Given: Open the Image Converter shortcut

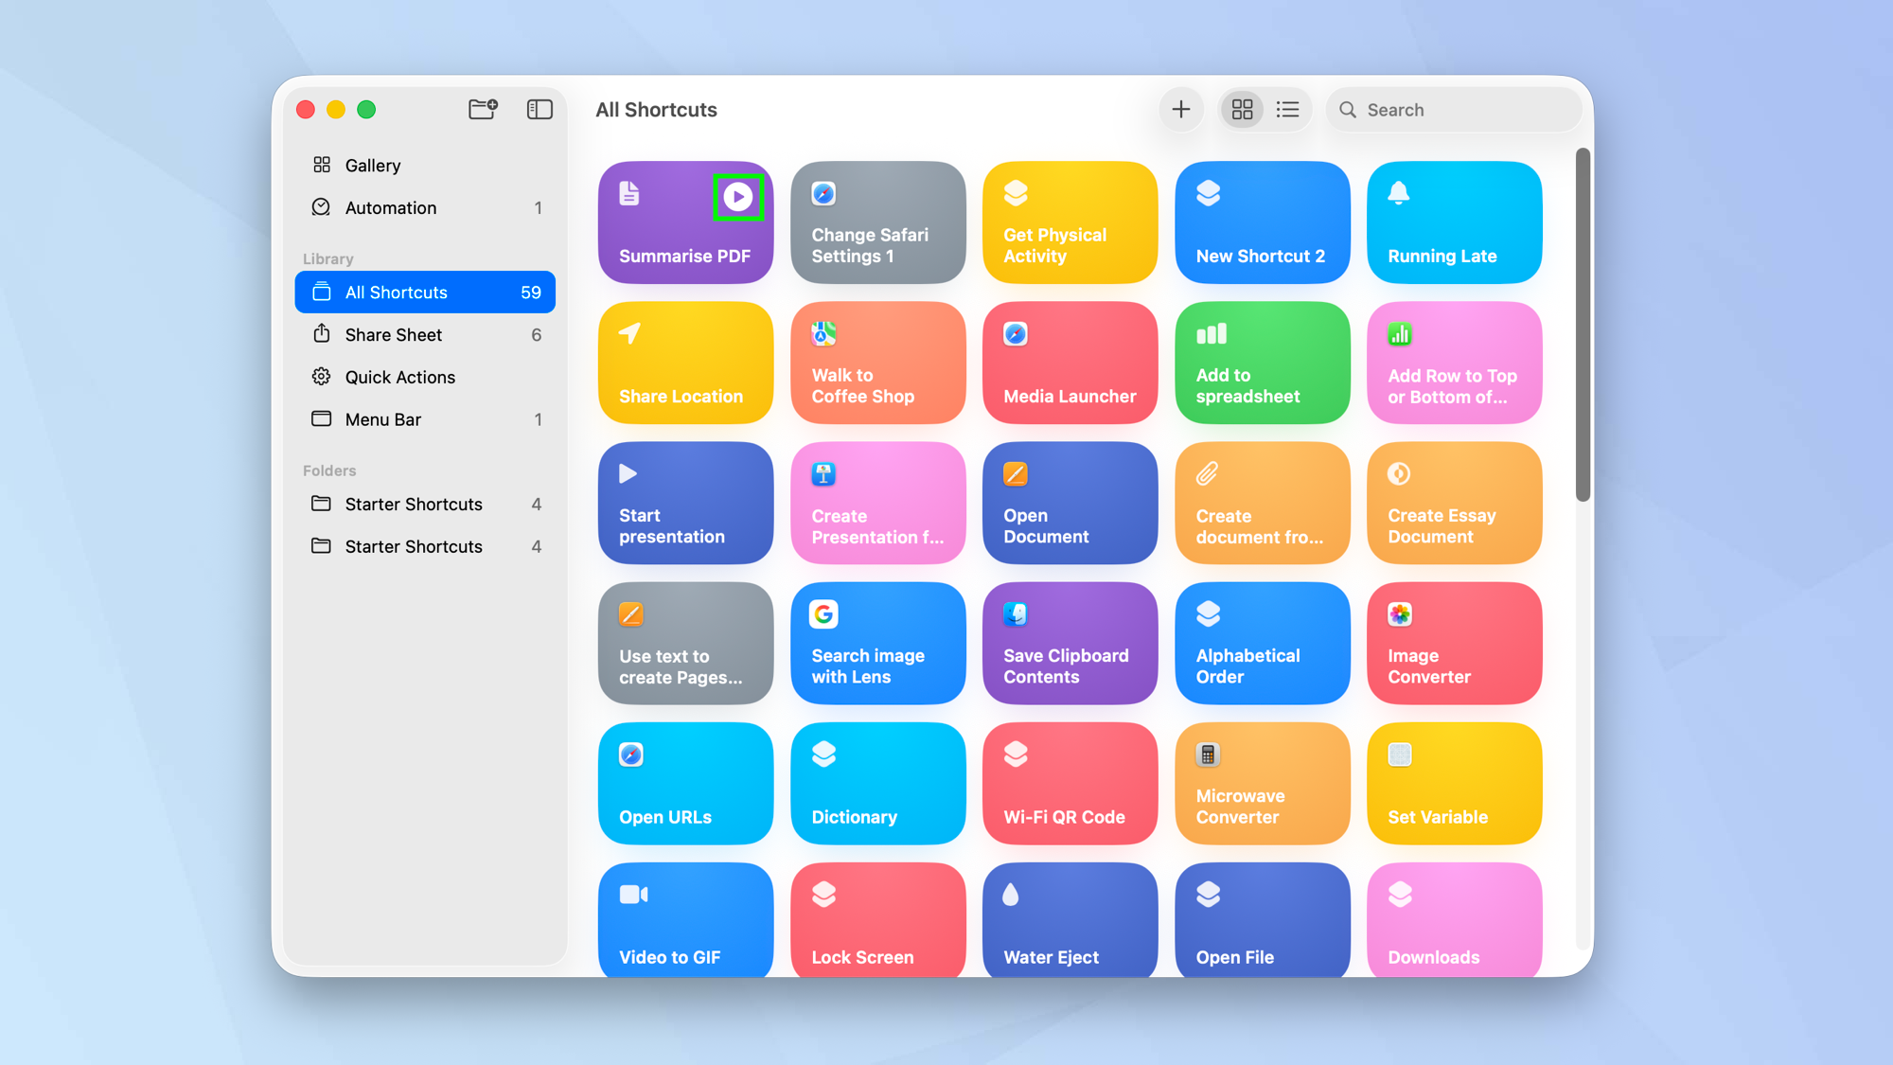Looking at the screenshot, I should coord(1454,643).
